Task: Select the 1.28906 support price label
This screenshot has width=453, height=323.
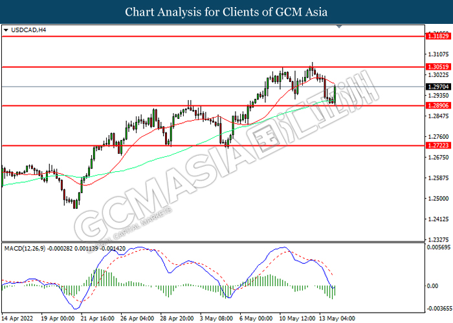Action: click(x=438, y=105)
